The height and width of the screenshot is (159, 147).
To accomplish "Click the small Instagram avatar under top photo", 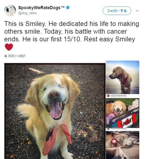I will [108, 96].
